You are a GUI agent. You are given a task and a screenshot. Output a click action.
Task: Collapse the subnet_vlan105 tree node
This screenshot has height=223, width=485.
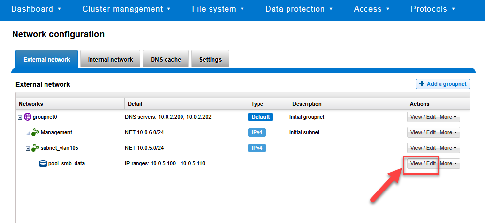point(28,148)
